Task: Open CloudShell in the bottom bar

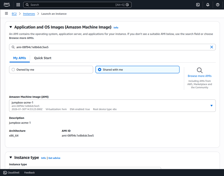Action: (x=11, y=173)
